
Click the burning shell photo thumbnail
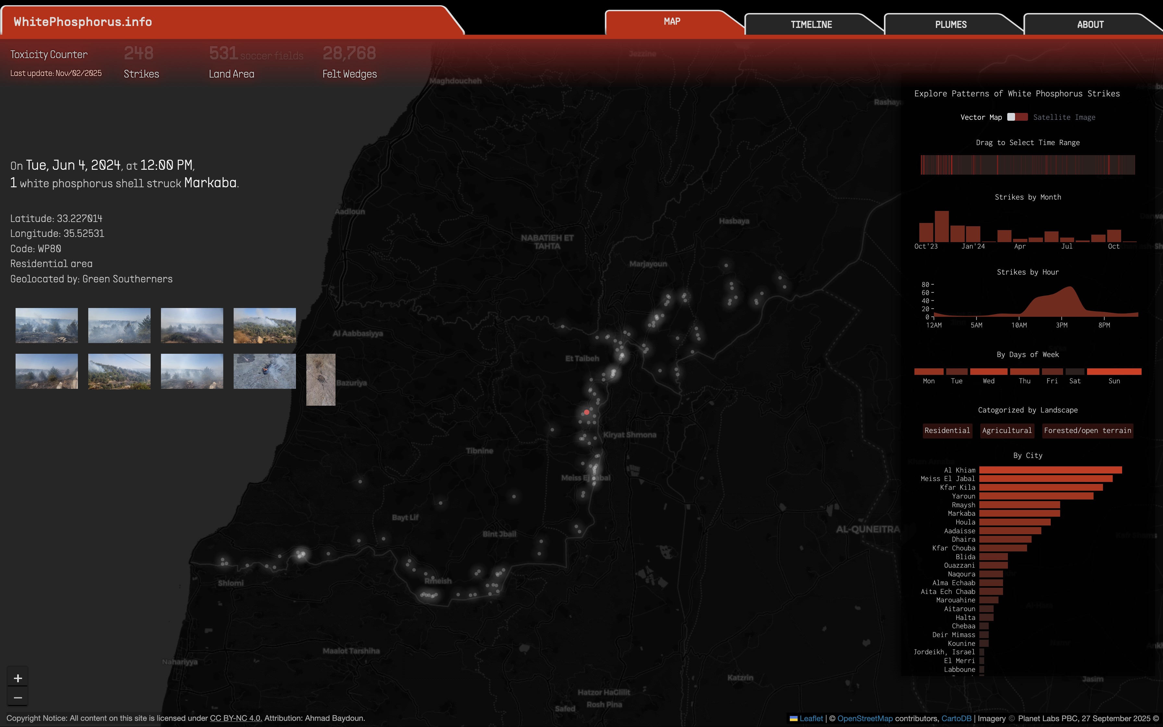point(264,371)
